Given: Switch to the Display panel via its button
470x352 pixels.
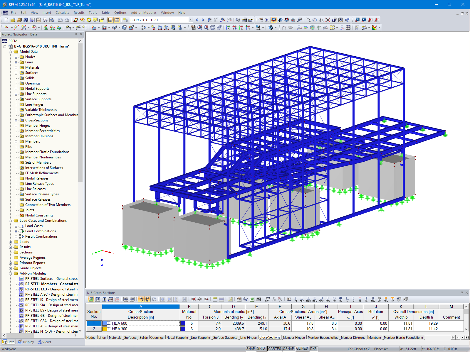Looking at the screenshot, I should tap(26, 342).
